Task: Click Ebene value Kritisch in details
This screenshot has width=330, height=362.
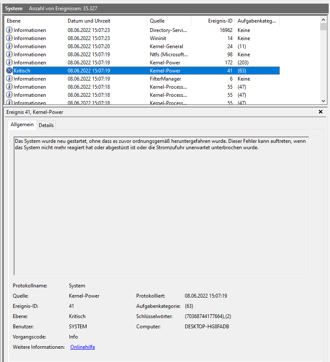Action: 77,316
